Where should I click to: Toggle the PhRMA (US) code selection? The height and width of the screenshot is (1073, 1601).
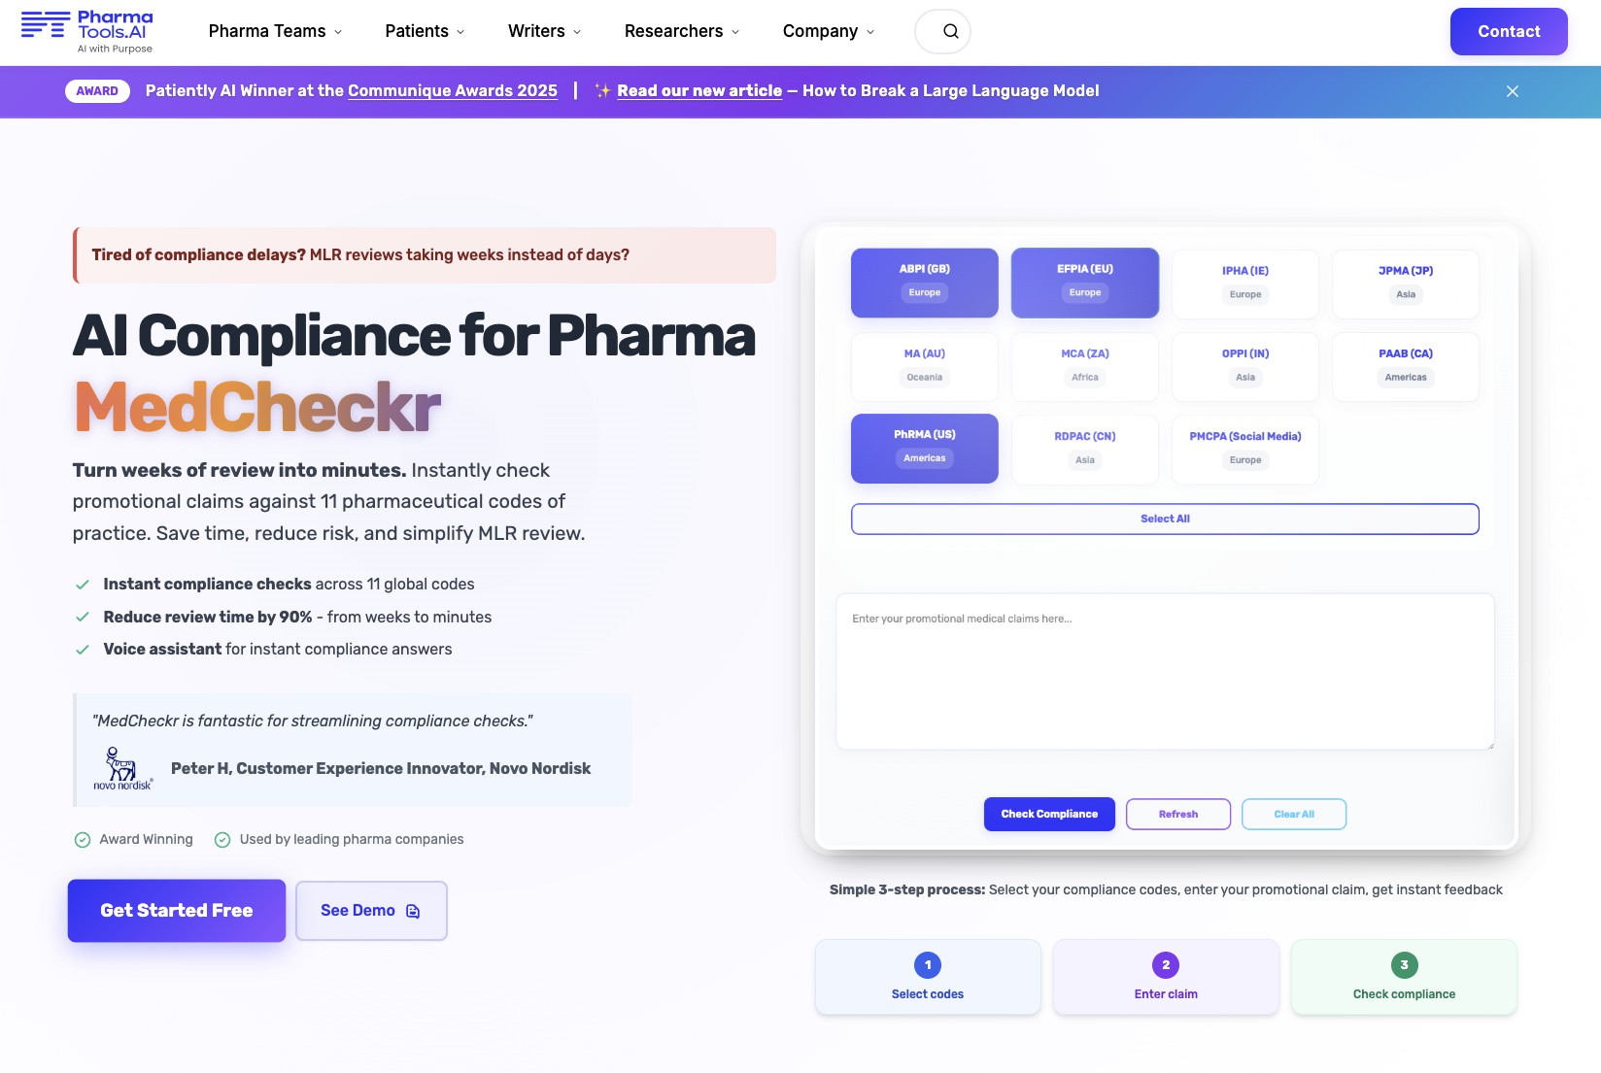coord(924,448)
